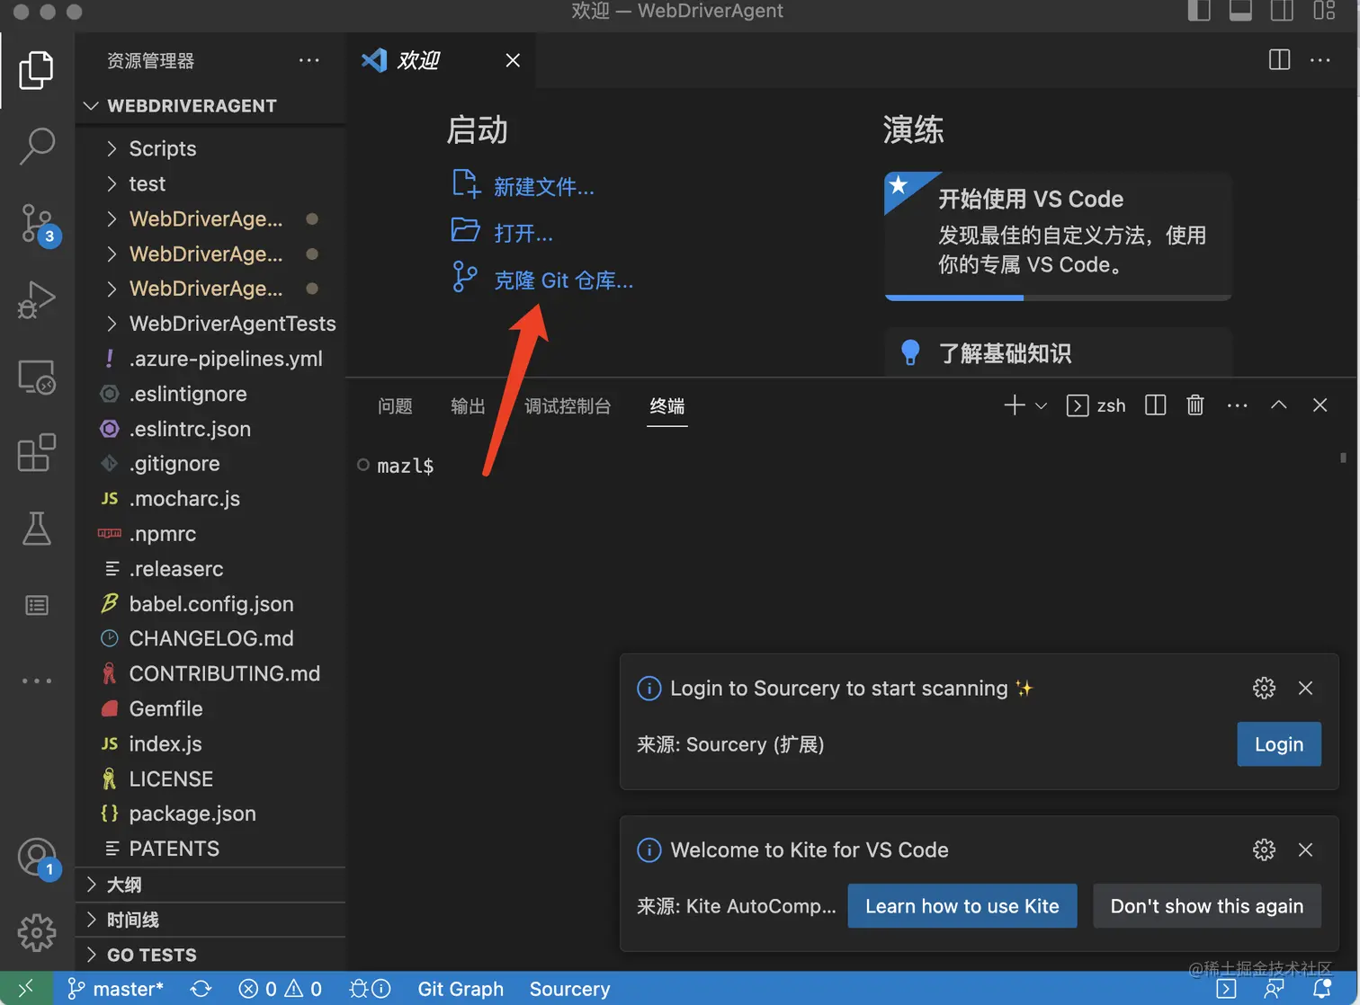Click the debug info status bar icon
This screenshot has width=1360, height=1005.
pyautogui.click(x=370, y=989)
